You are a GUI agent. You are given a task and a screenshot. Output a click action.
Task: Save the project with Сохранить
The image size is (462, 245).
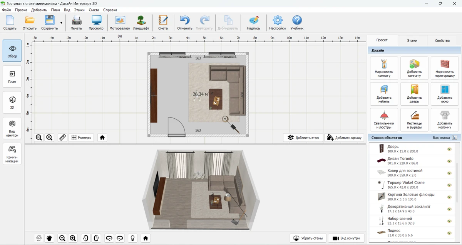pyautogui.click(x=49, y=23)
